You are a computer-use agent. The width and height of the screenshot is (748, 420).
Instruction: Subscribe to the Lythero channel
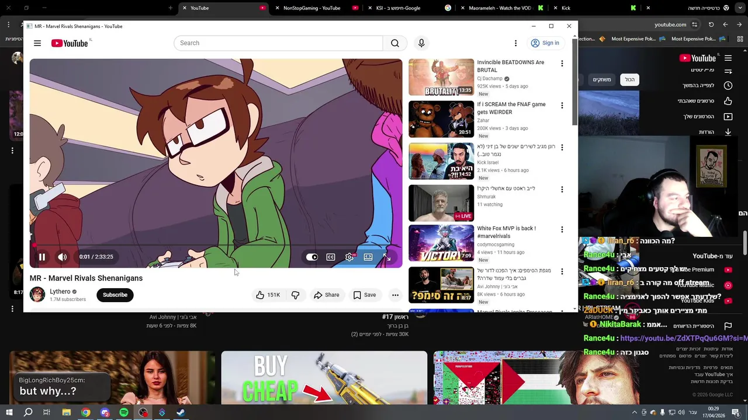pyautogui.click(x=115, y=295)
